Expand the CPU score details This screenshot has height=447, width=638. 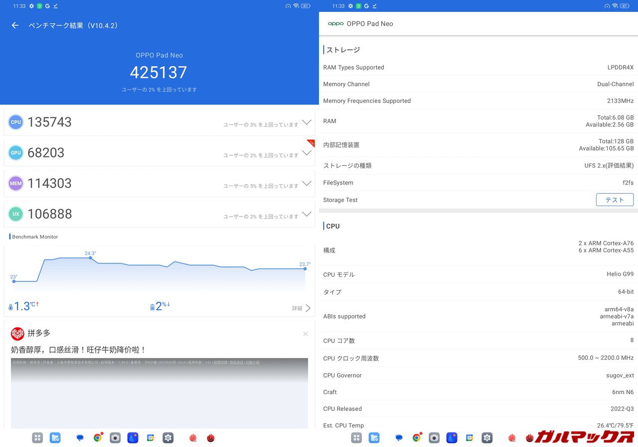tap(307, 122)
